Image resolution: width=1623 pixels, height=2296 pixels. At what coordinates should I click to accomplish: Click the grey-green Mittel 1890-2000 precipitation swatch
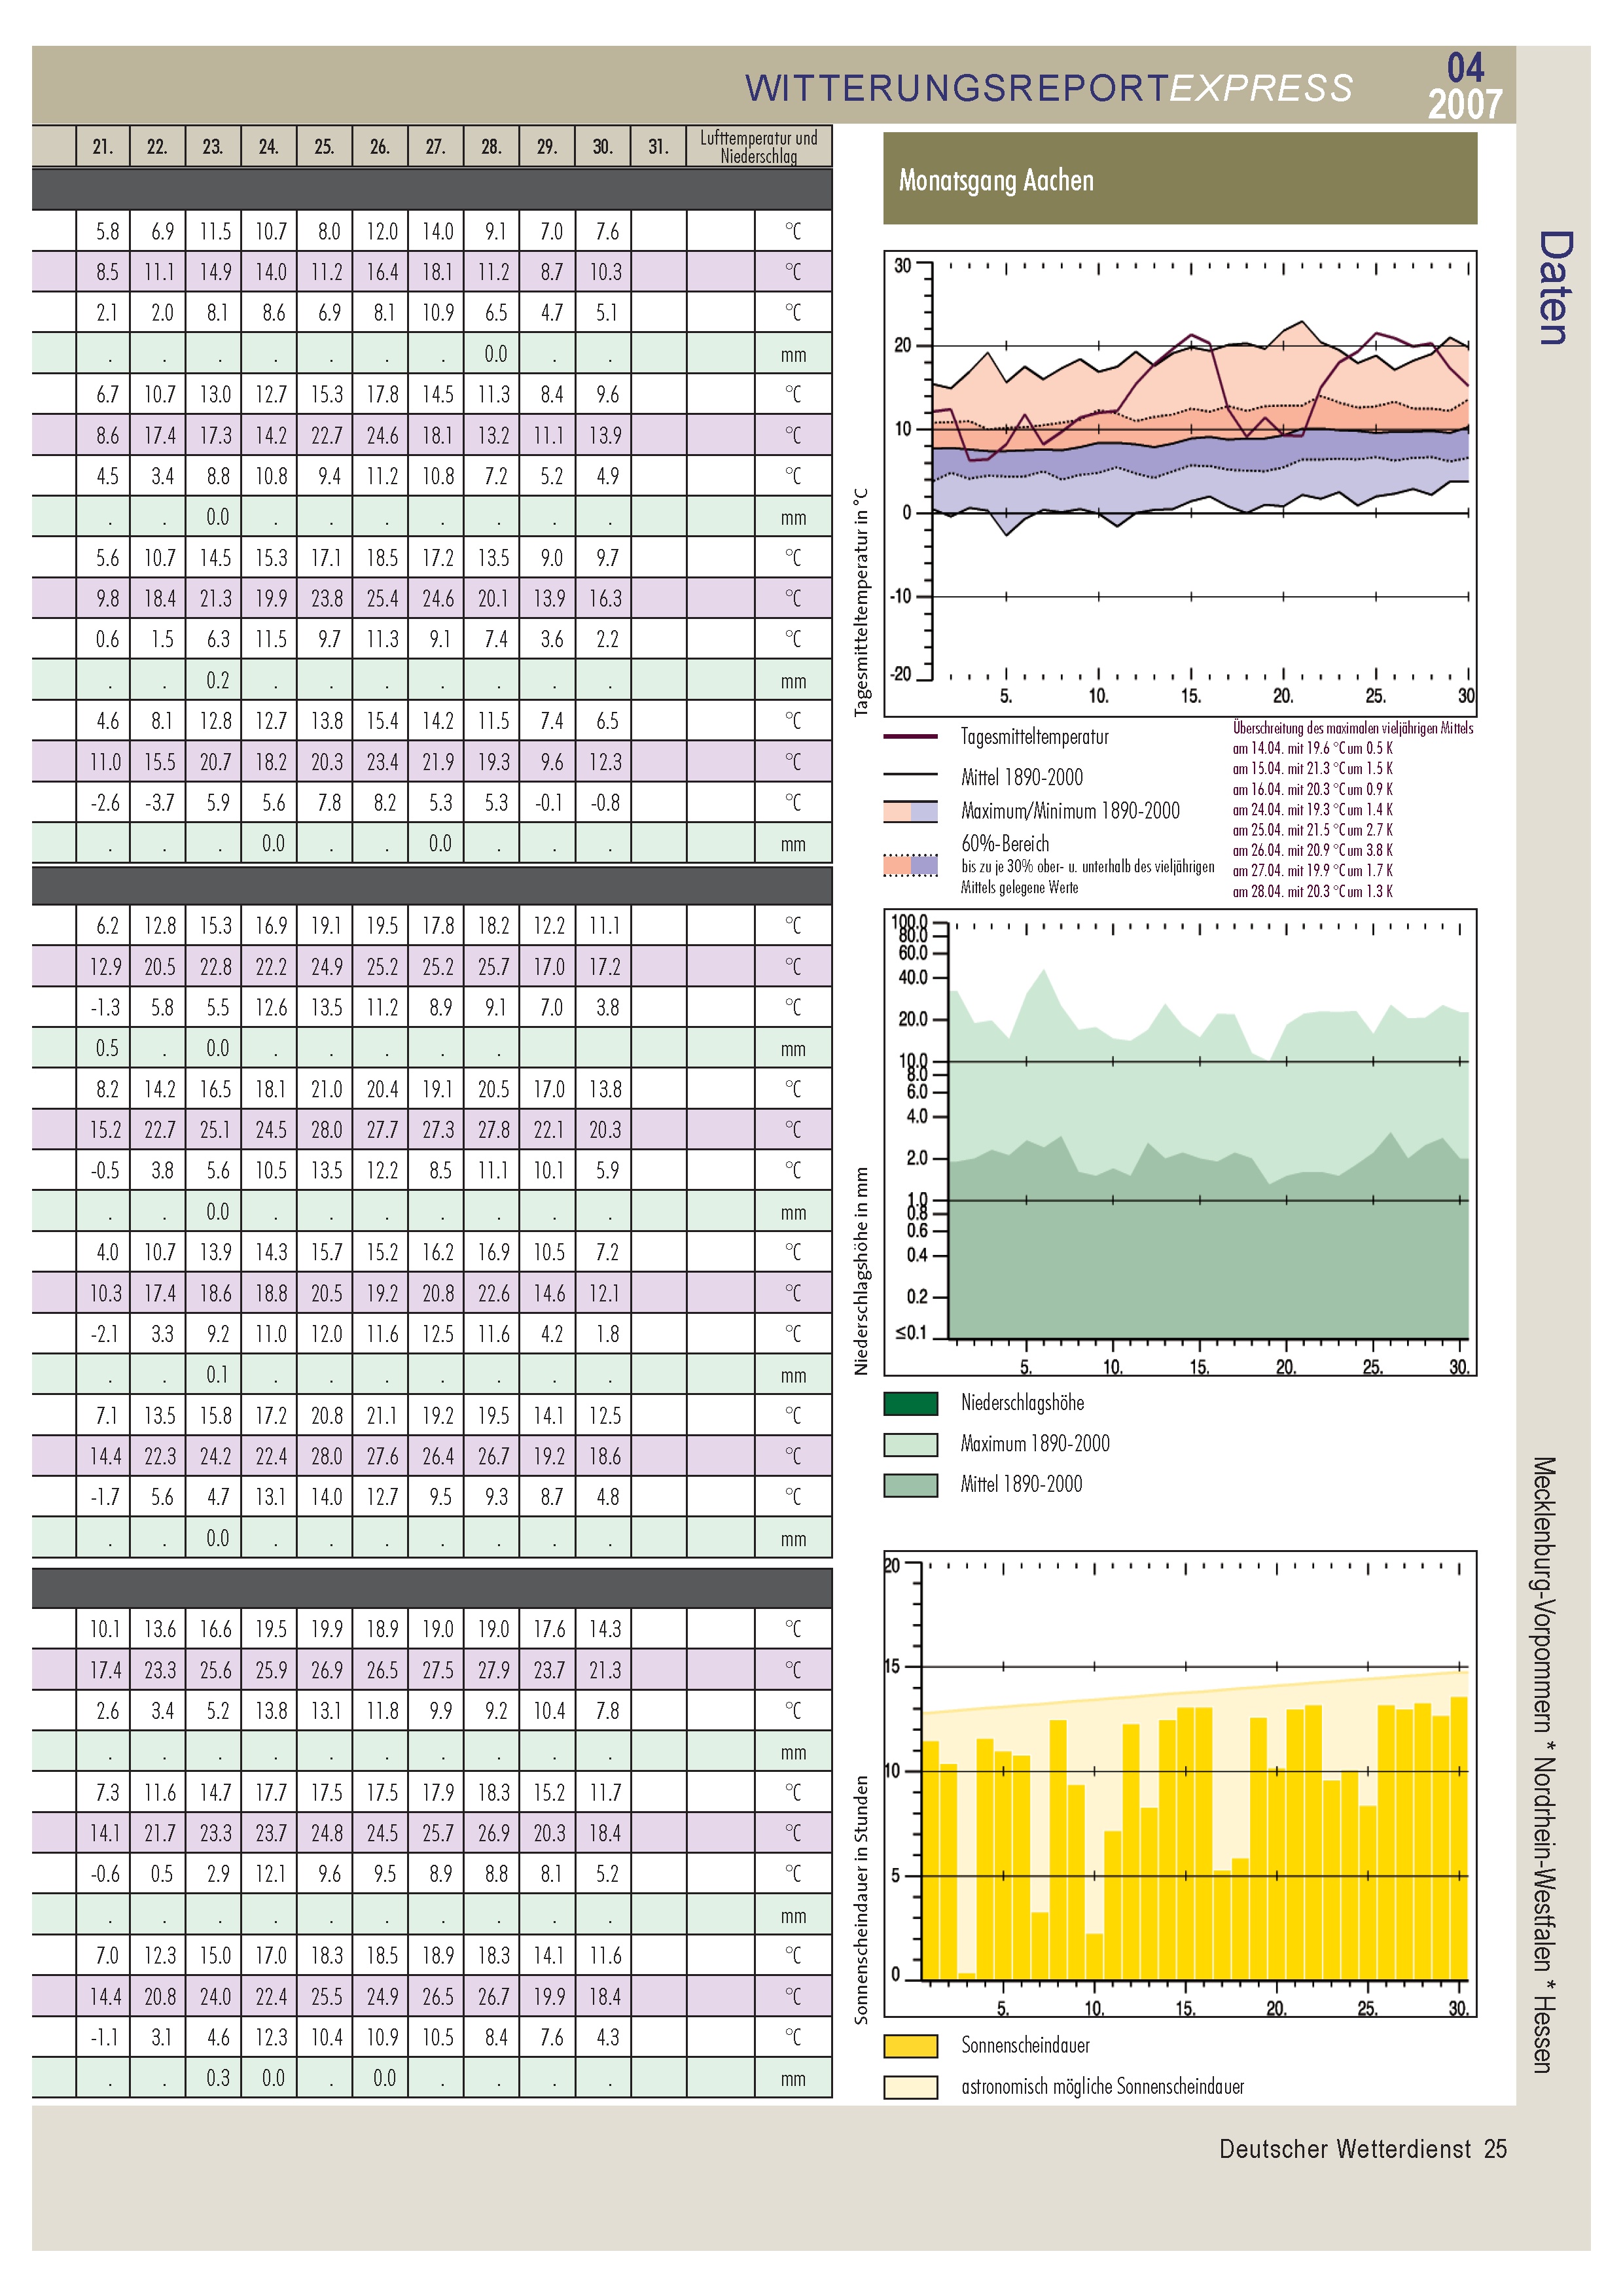click(x=910, y=1485)
